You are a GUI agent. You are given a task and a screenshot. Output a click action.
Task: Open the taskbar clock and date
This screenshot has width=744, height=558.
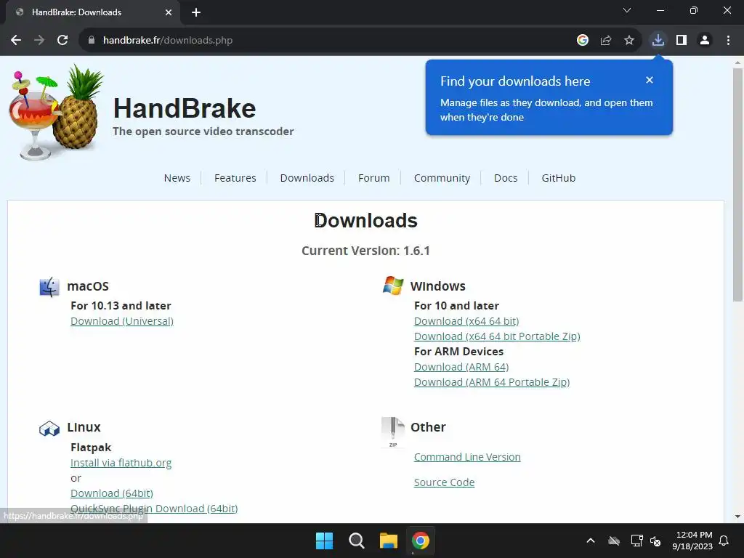(x=692, y=541)
